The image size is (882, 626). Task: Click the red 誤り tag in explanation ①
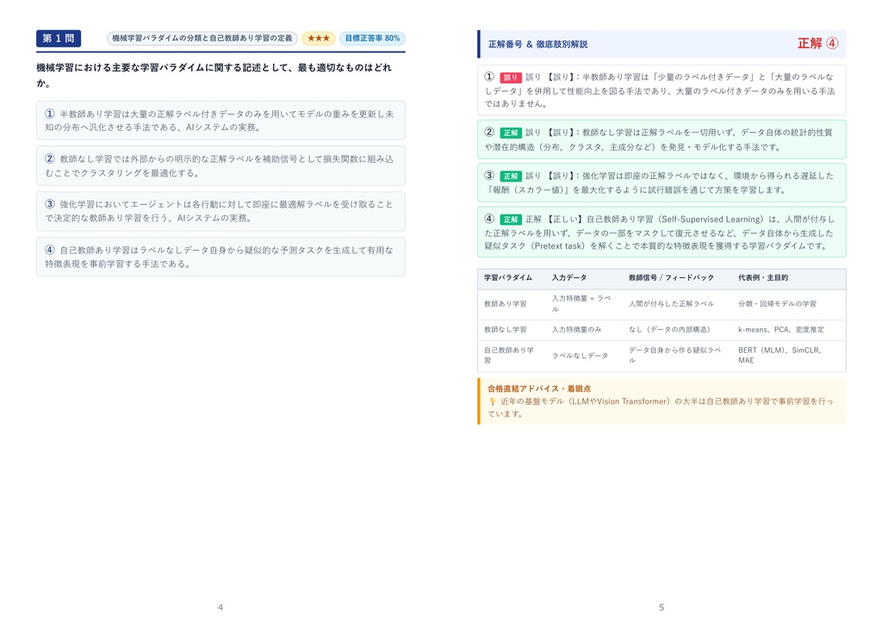tap(511, 77)
